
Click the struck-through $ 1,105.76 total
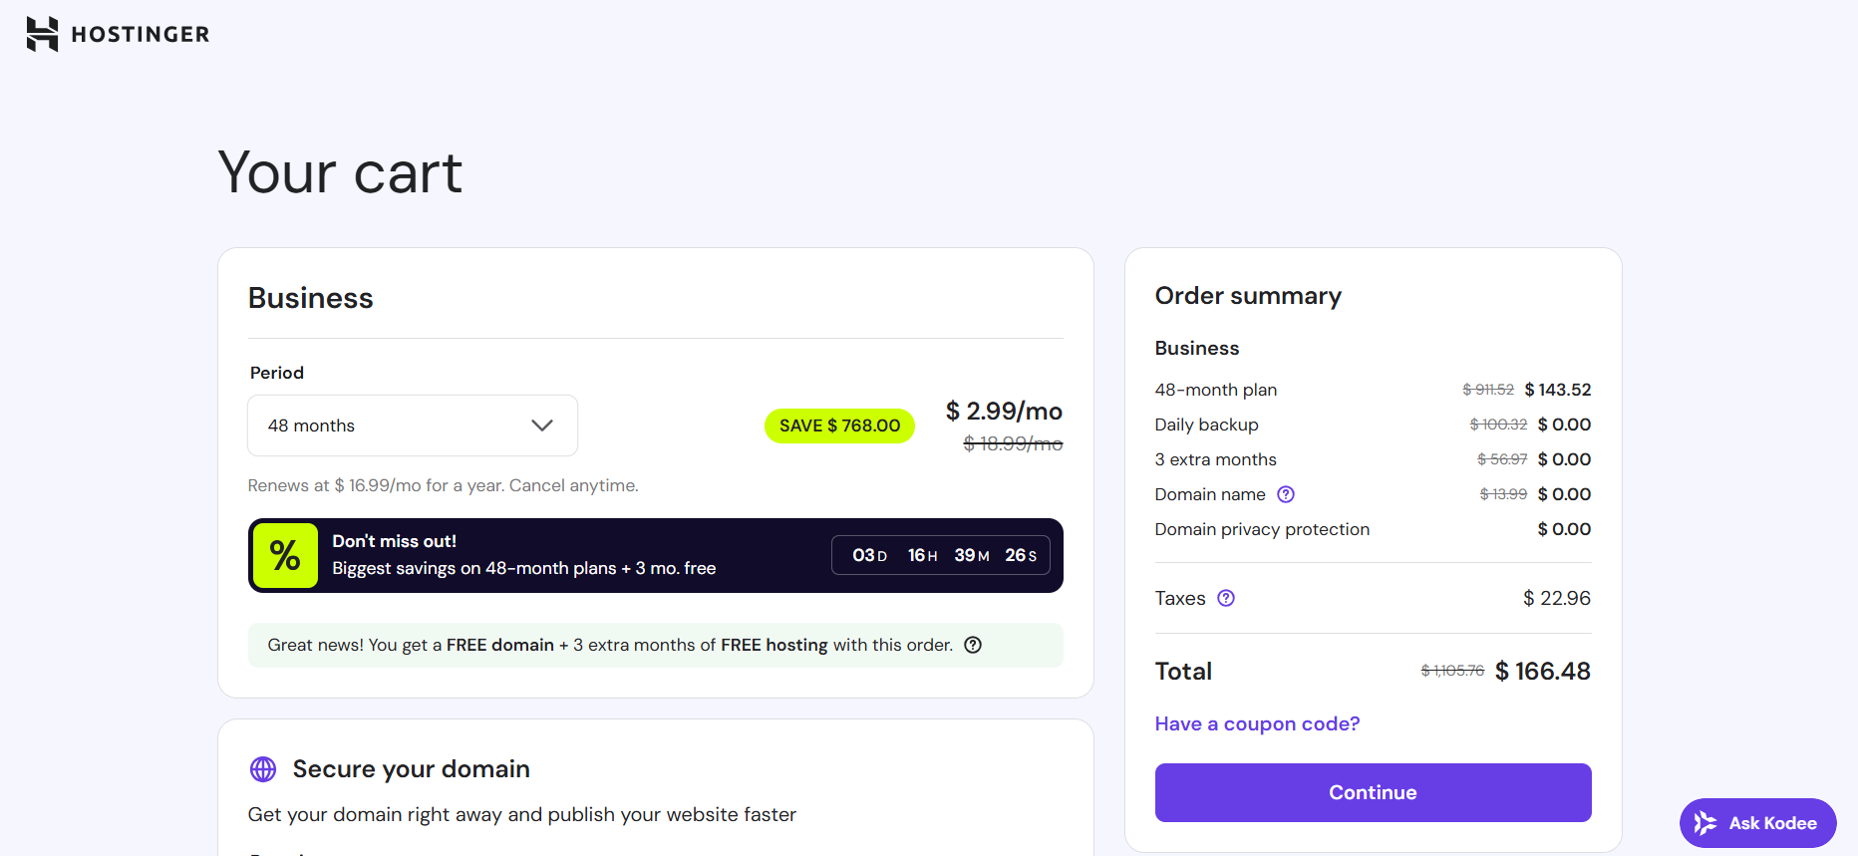(1452, 671)
